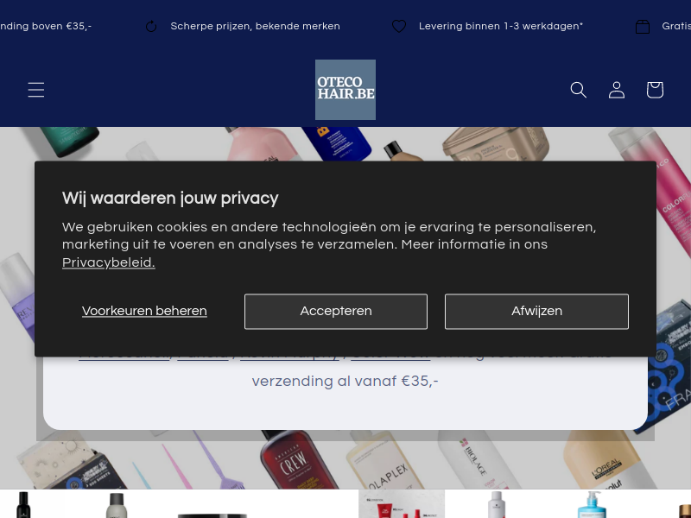The height and width of the screenshot is (518, 691).
Task: Click the 'Scherpe prijzen, bekende merken' announcement
Action: click(x=255, y=27)
